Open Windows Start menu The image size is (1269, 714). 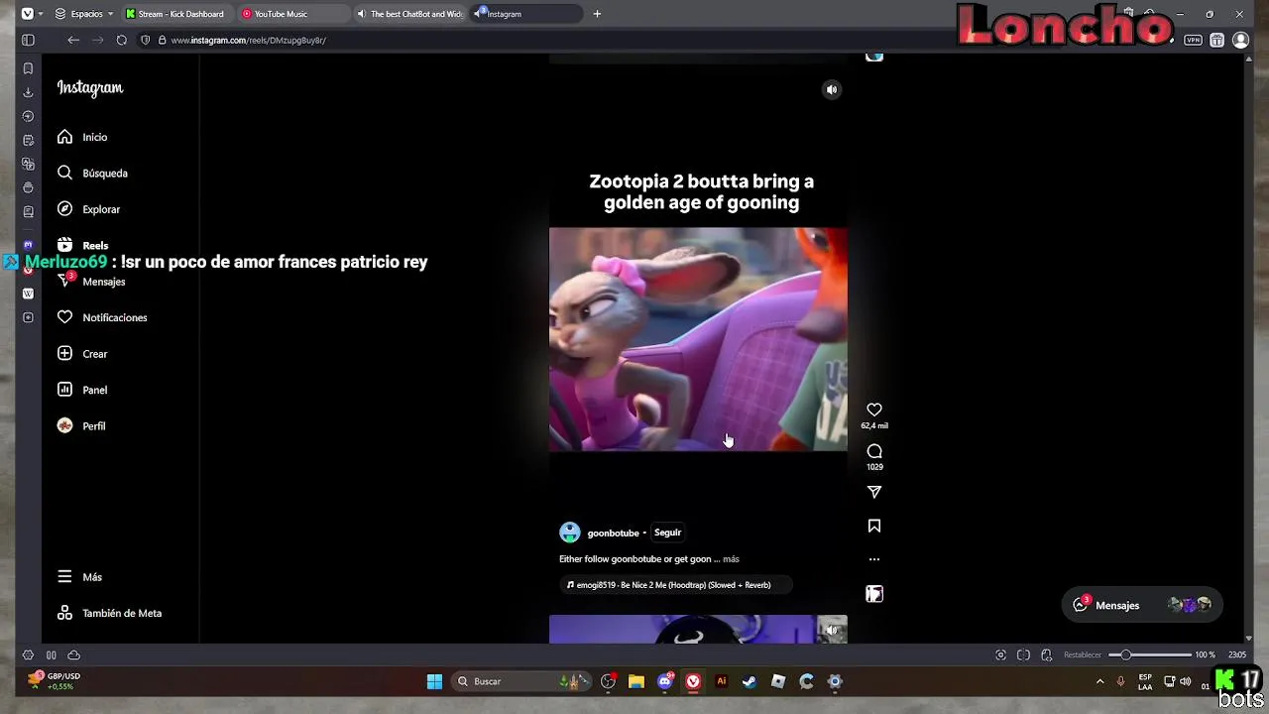coord(434,681)
